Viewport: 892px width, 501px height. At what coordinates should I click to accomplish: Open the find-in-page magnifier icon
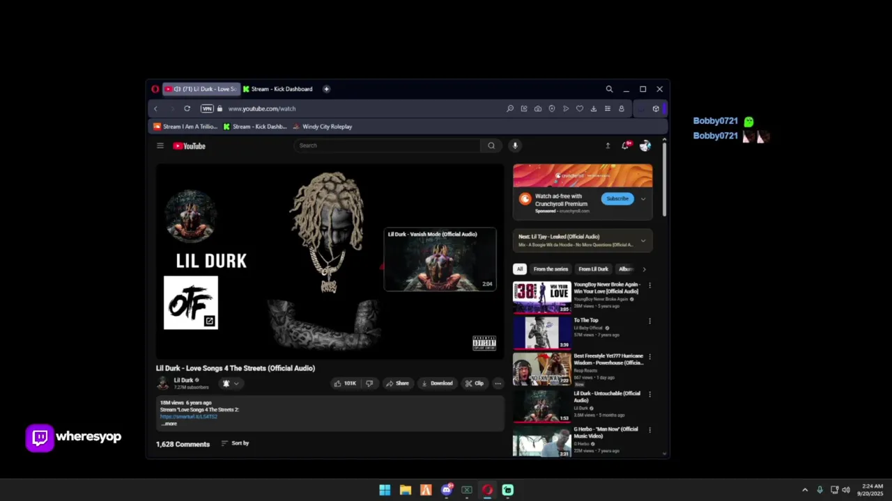pyautogui.click(x=510, y=109)
